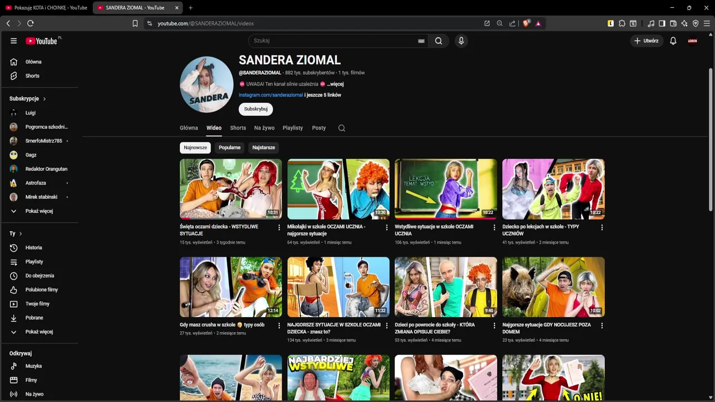
Task: Open options for Dziecko po lekcjach video
Action: pos(602,227)
